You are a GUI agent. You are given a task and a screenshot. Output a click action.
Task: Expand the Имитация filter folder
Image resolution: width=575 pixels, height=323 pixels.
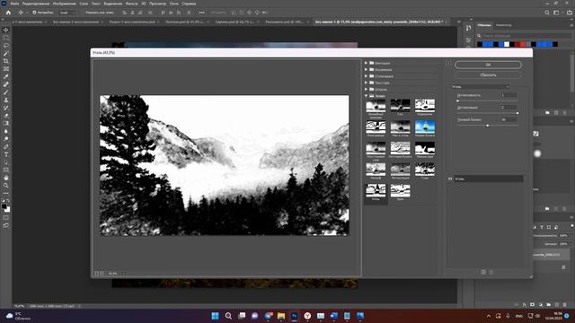(366, 63)
